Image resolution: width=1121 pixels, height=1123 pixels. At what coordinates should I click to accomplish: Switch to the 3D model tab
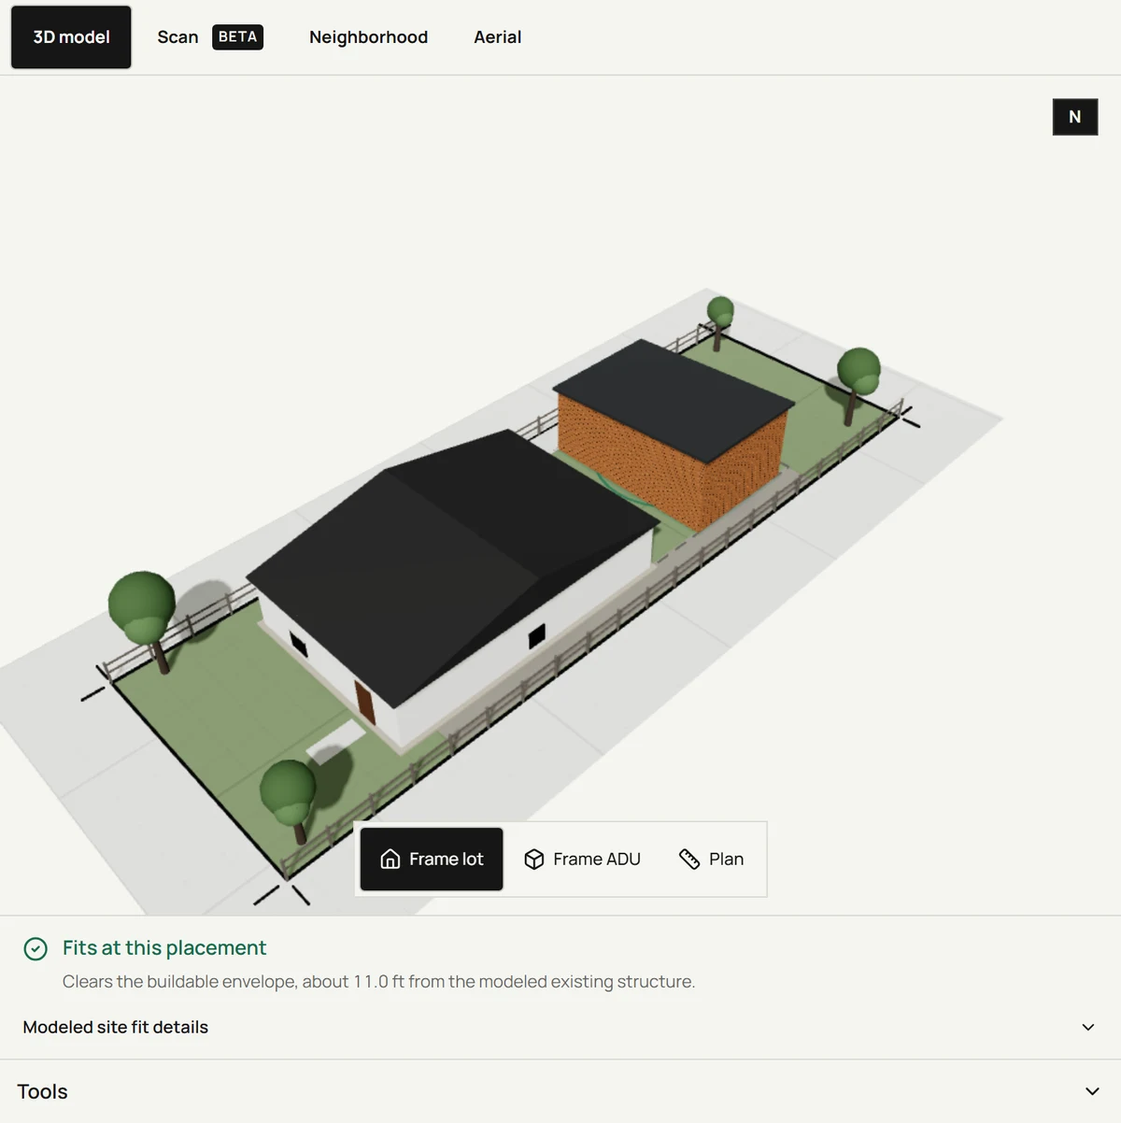71,37
